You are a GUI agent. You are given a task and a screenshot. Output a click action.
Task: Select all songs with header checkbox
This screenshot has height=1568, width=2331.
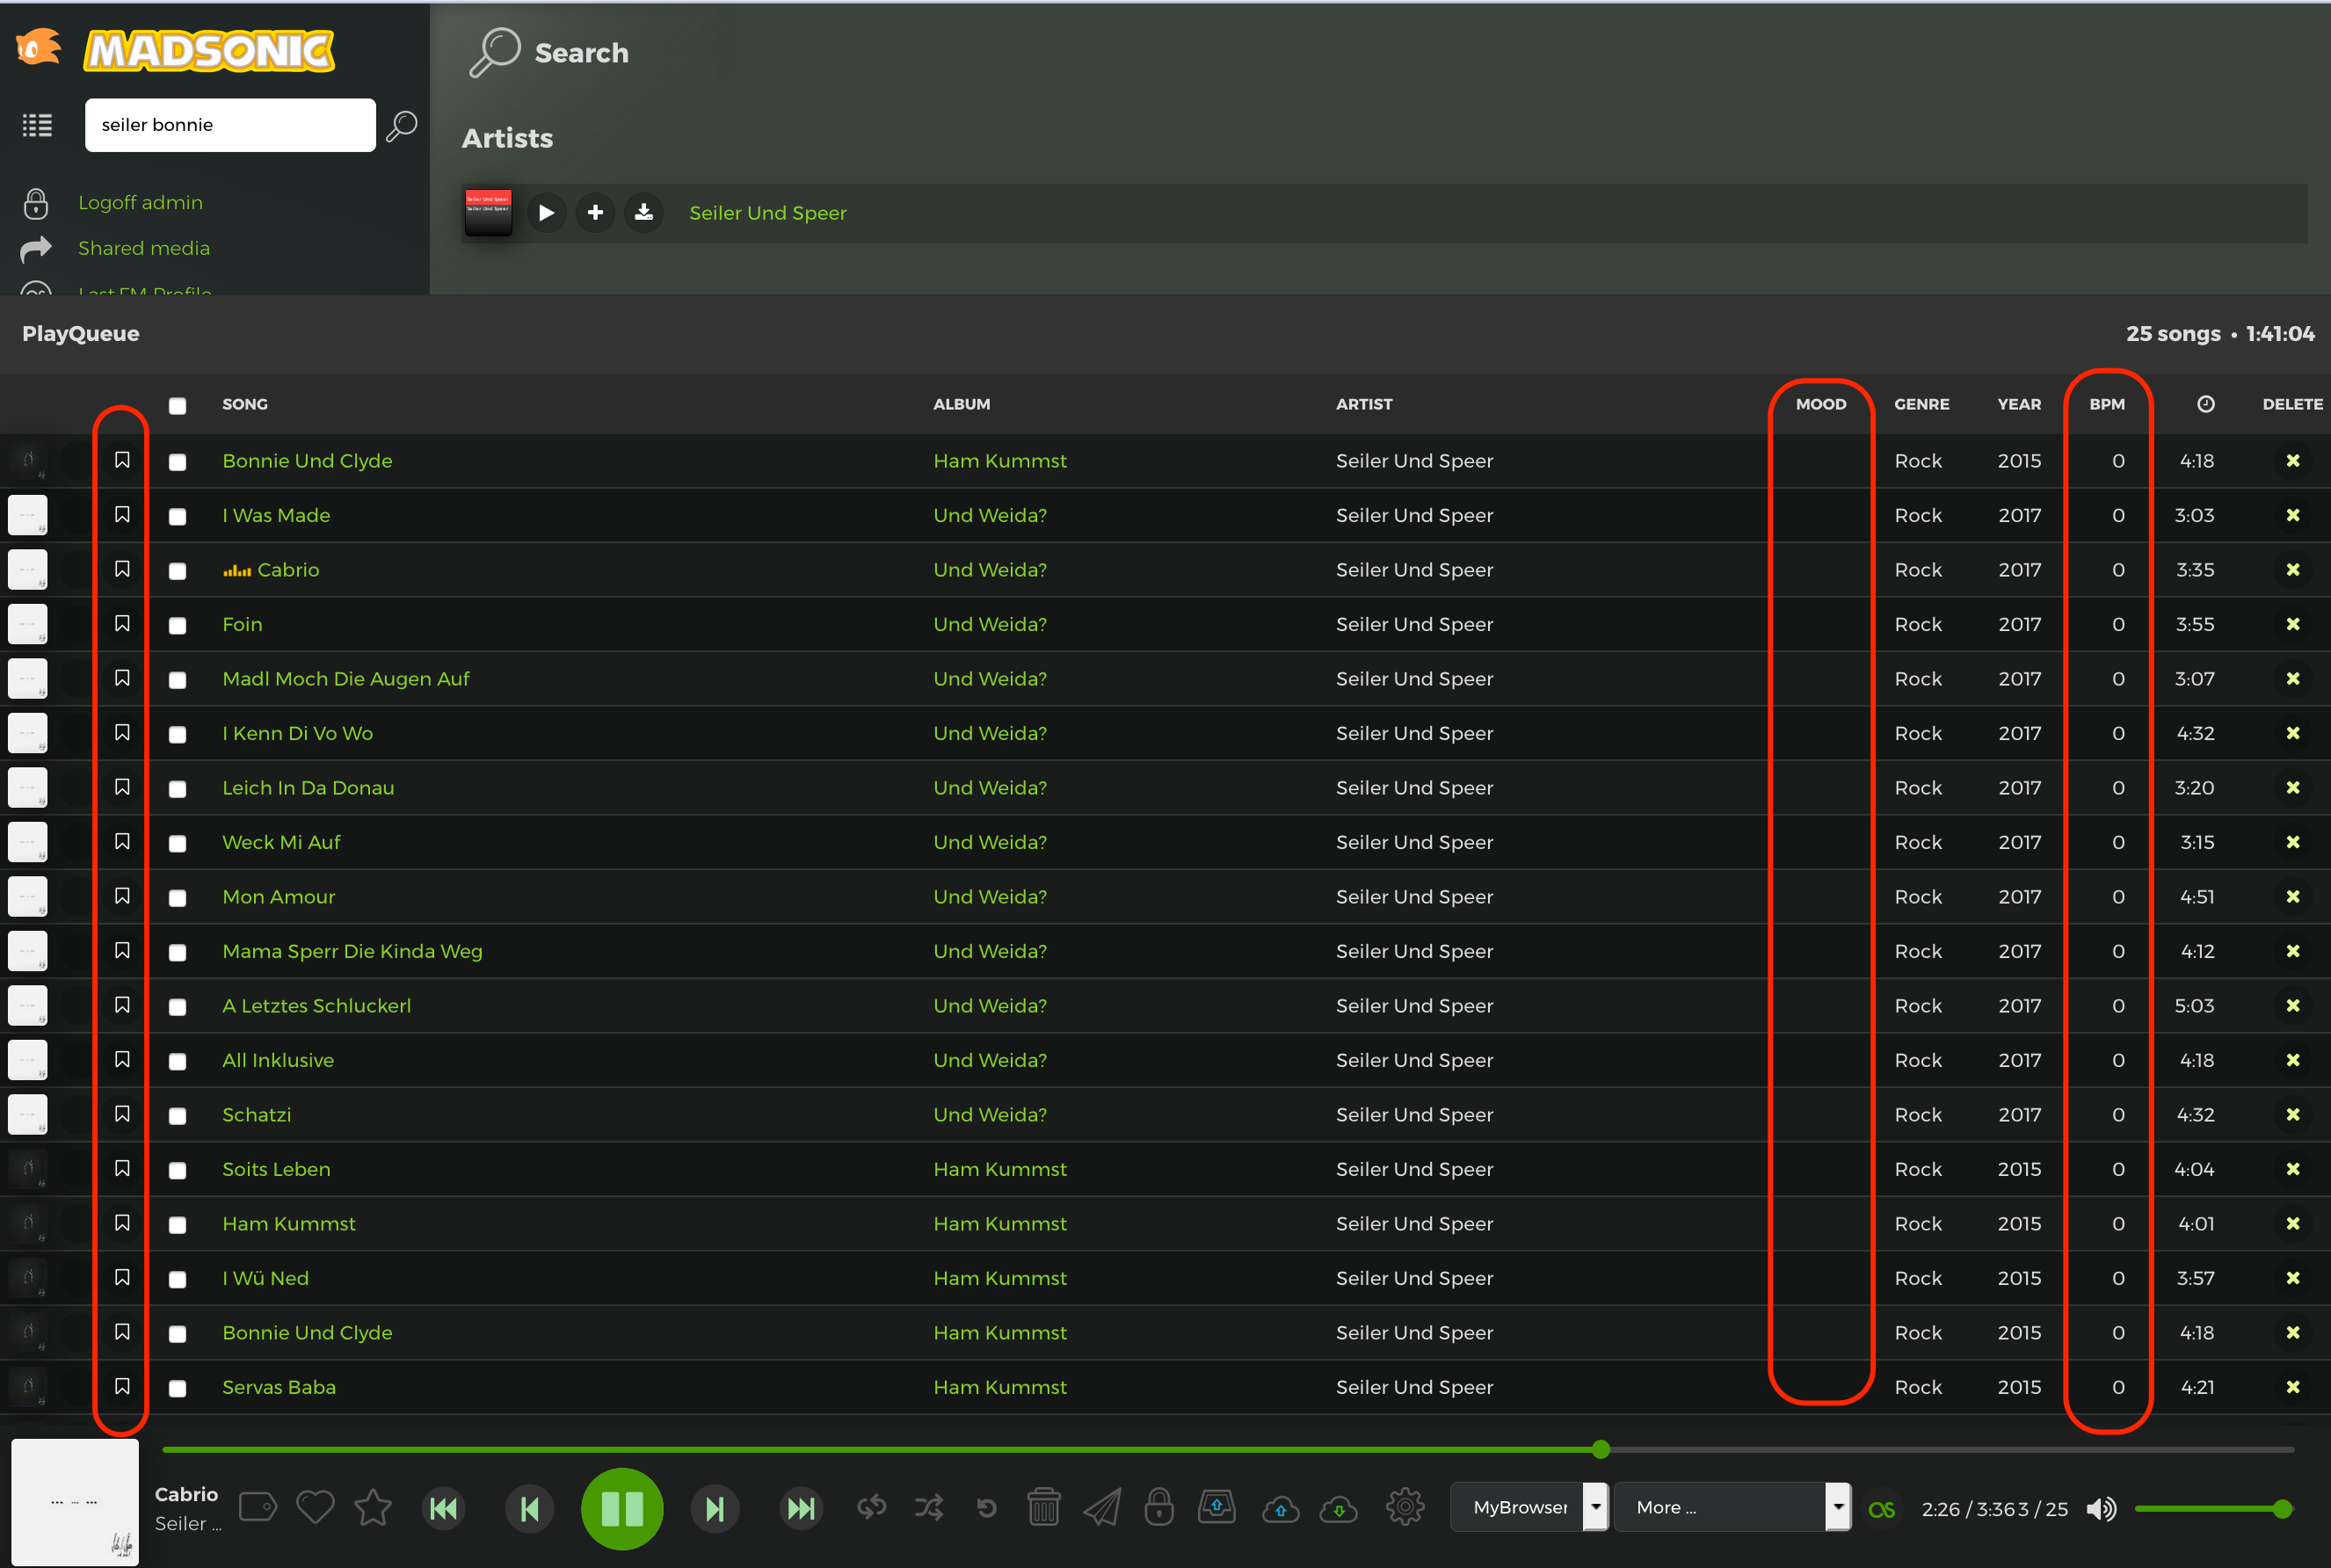[x=178, y=405]
